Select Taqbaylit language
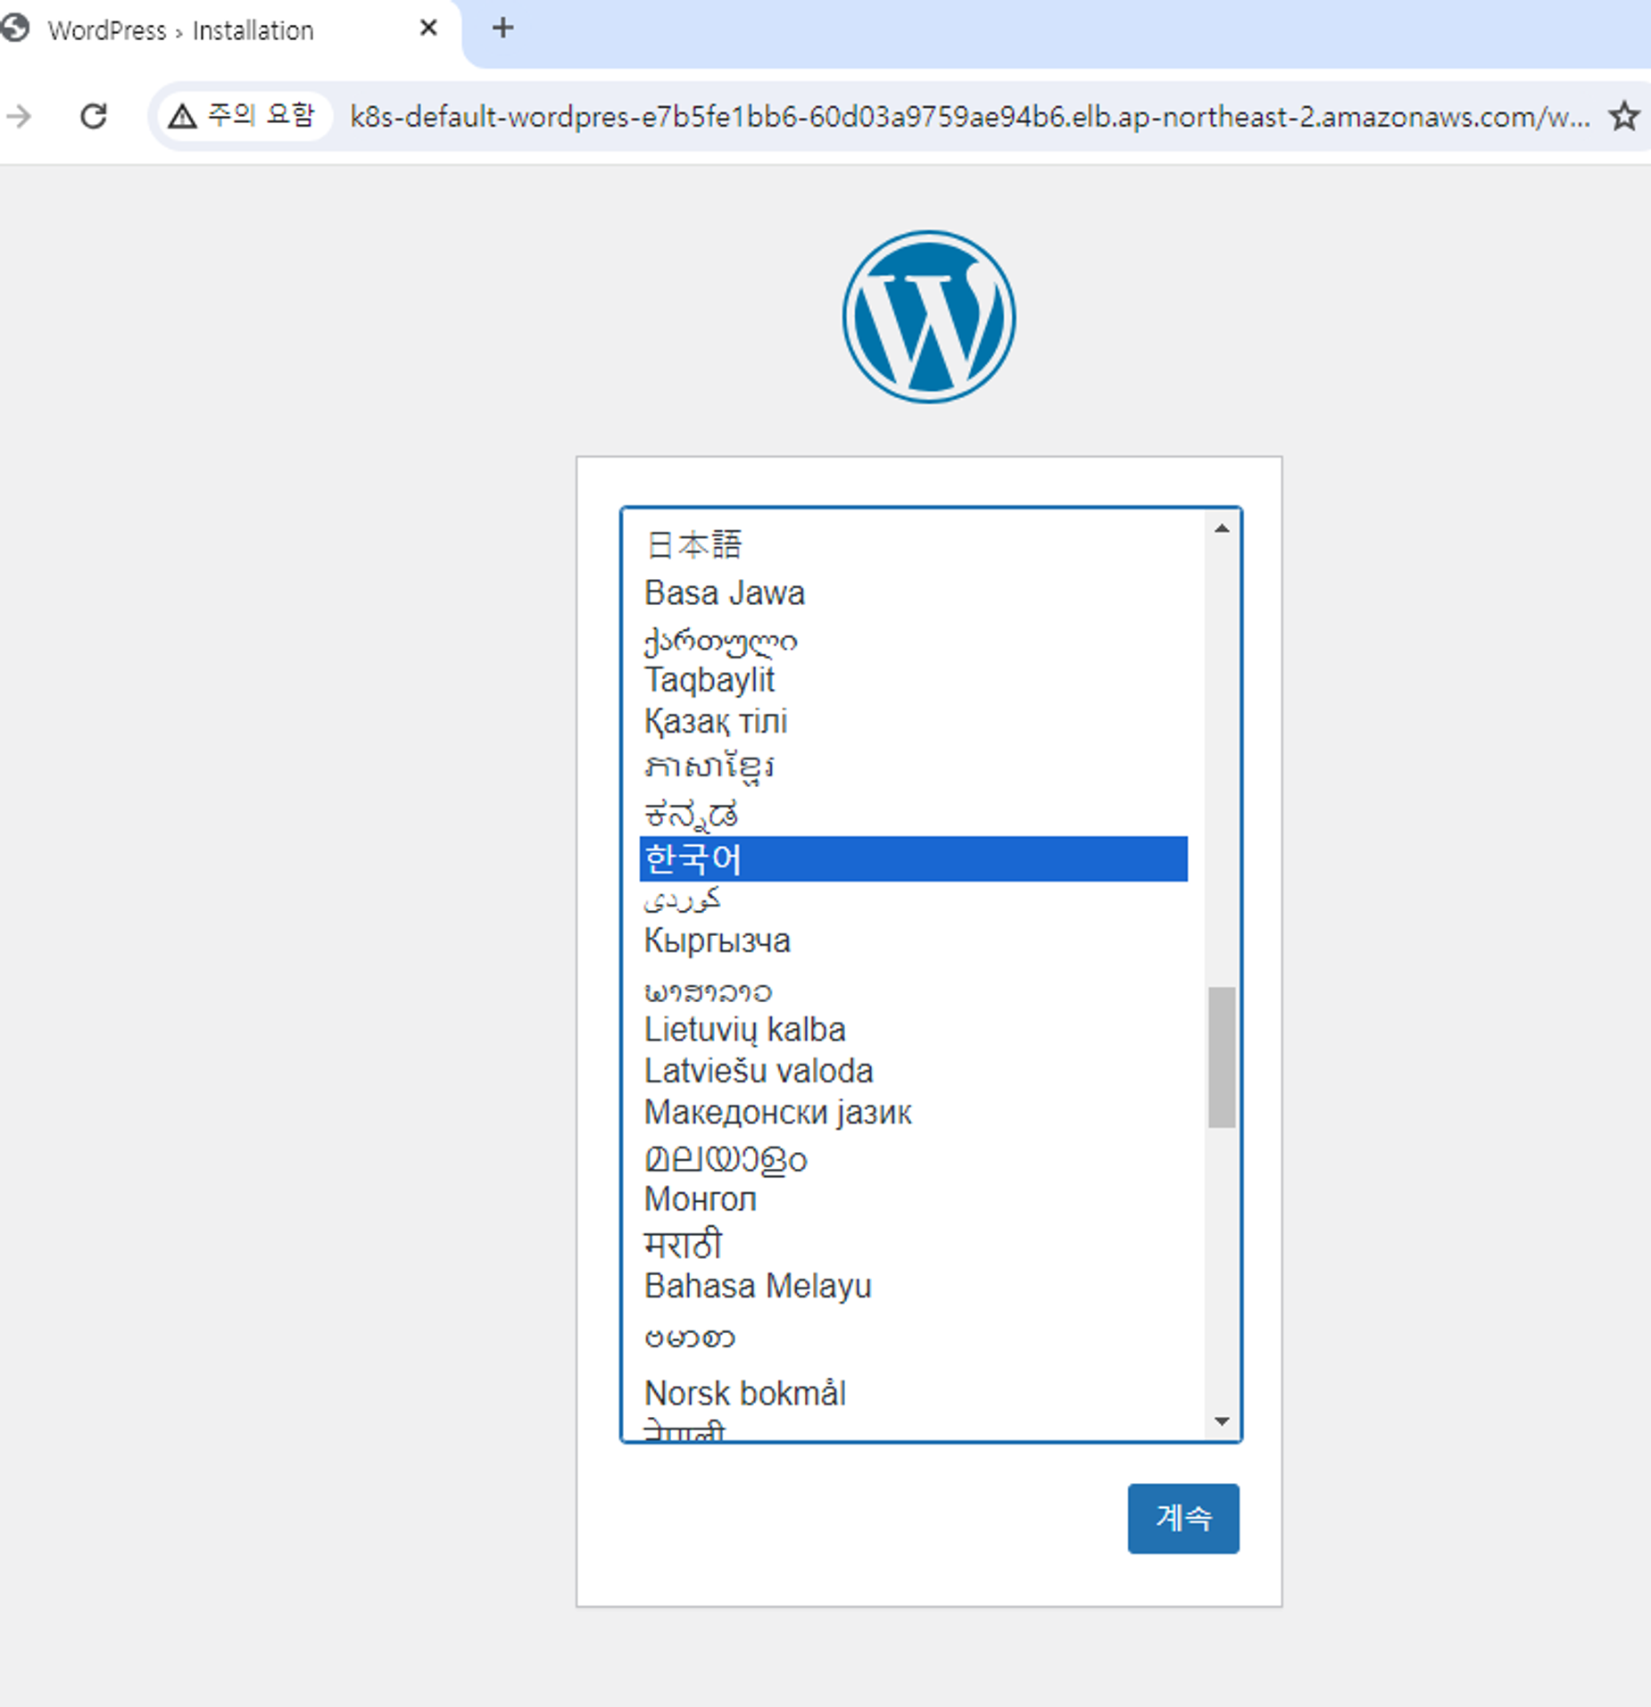Image resolution: width=1651 pixels, height=1707 pixels. (914, 680)
